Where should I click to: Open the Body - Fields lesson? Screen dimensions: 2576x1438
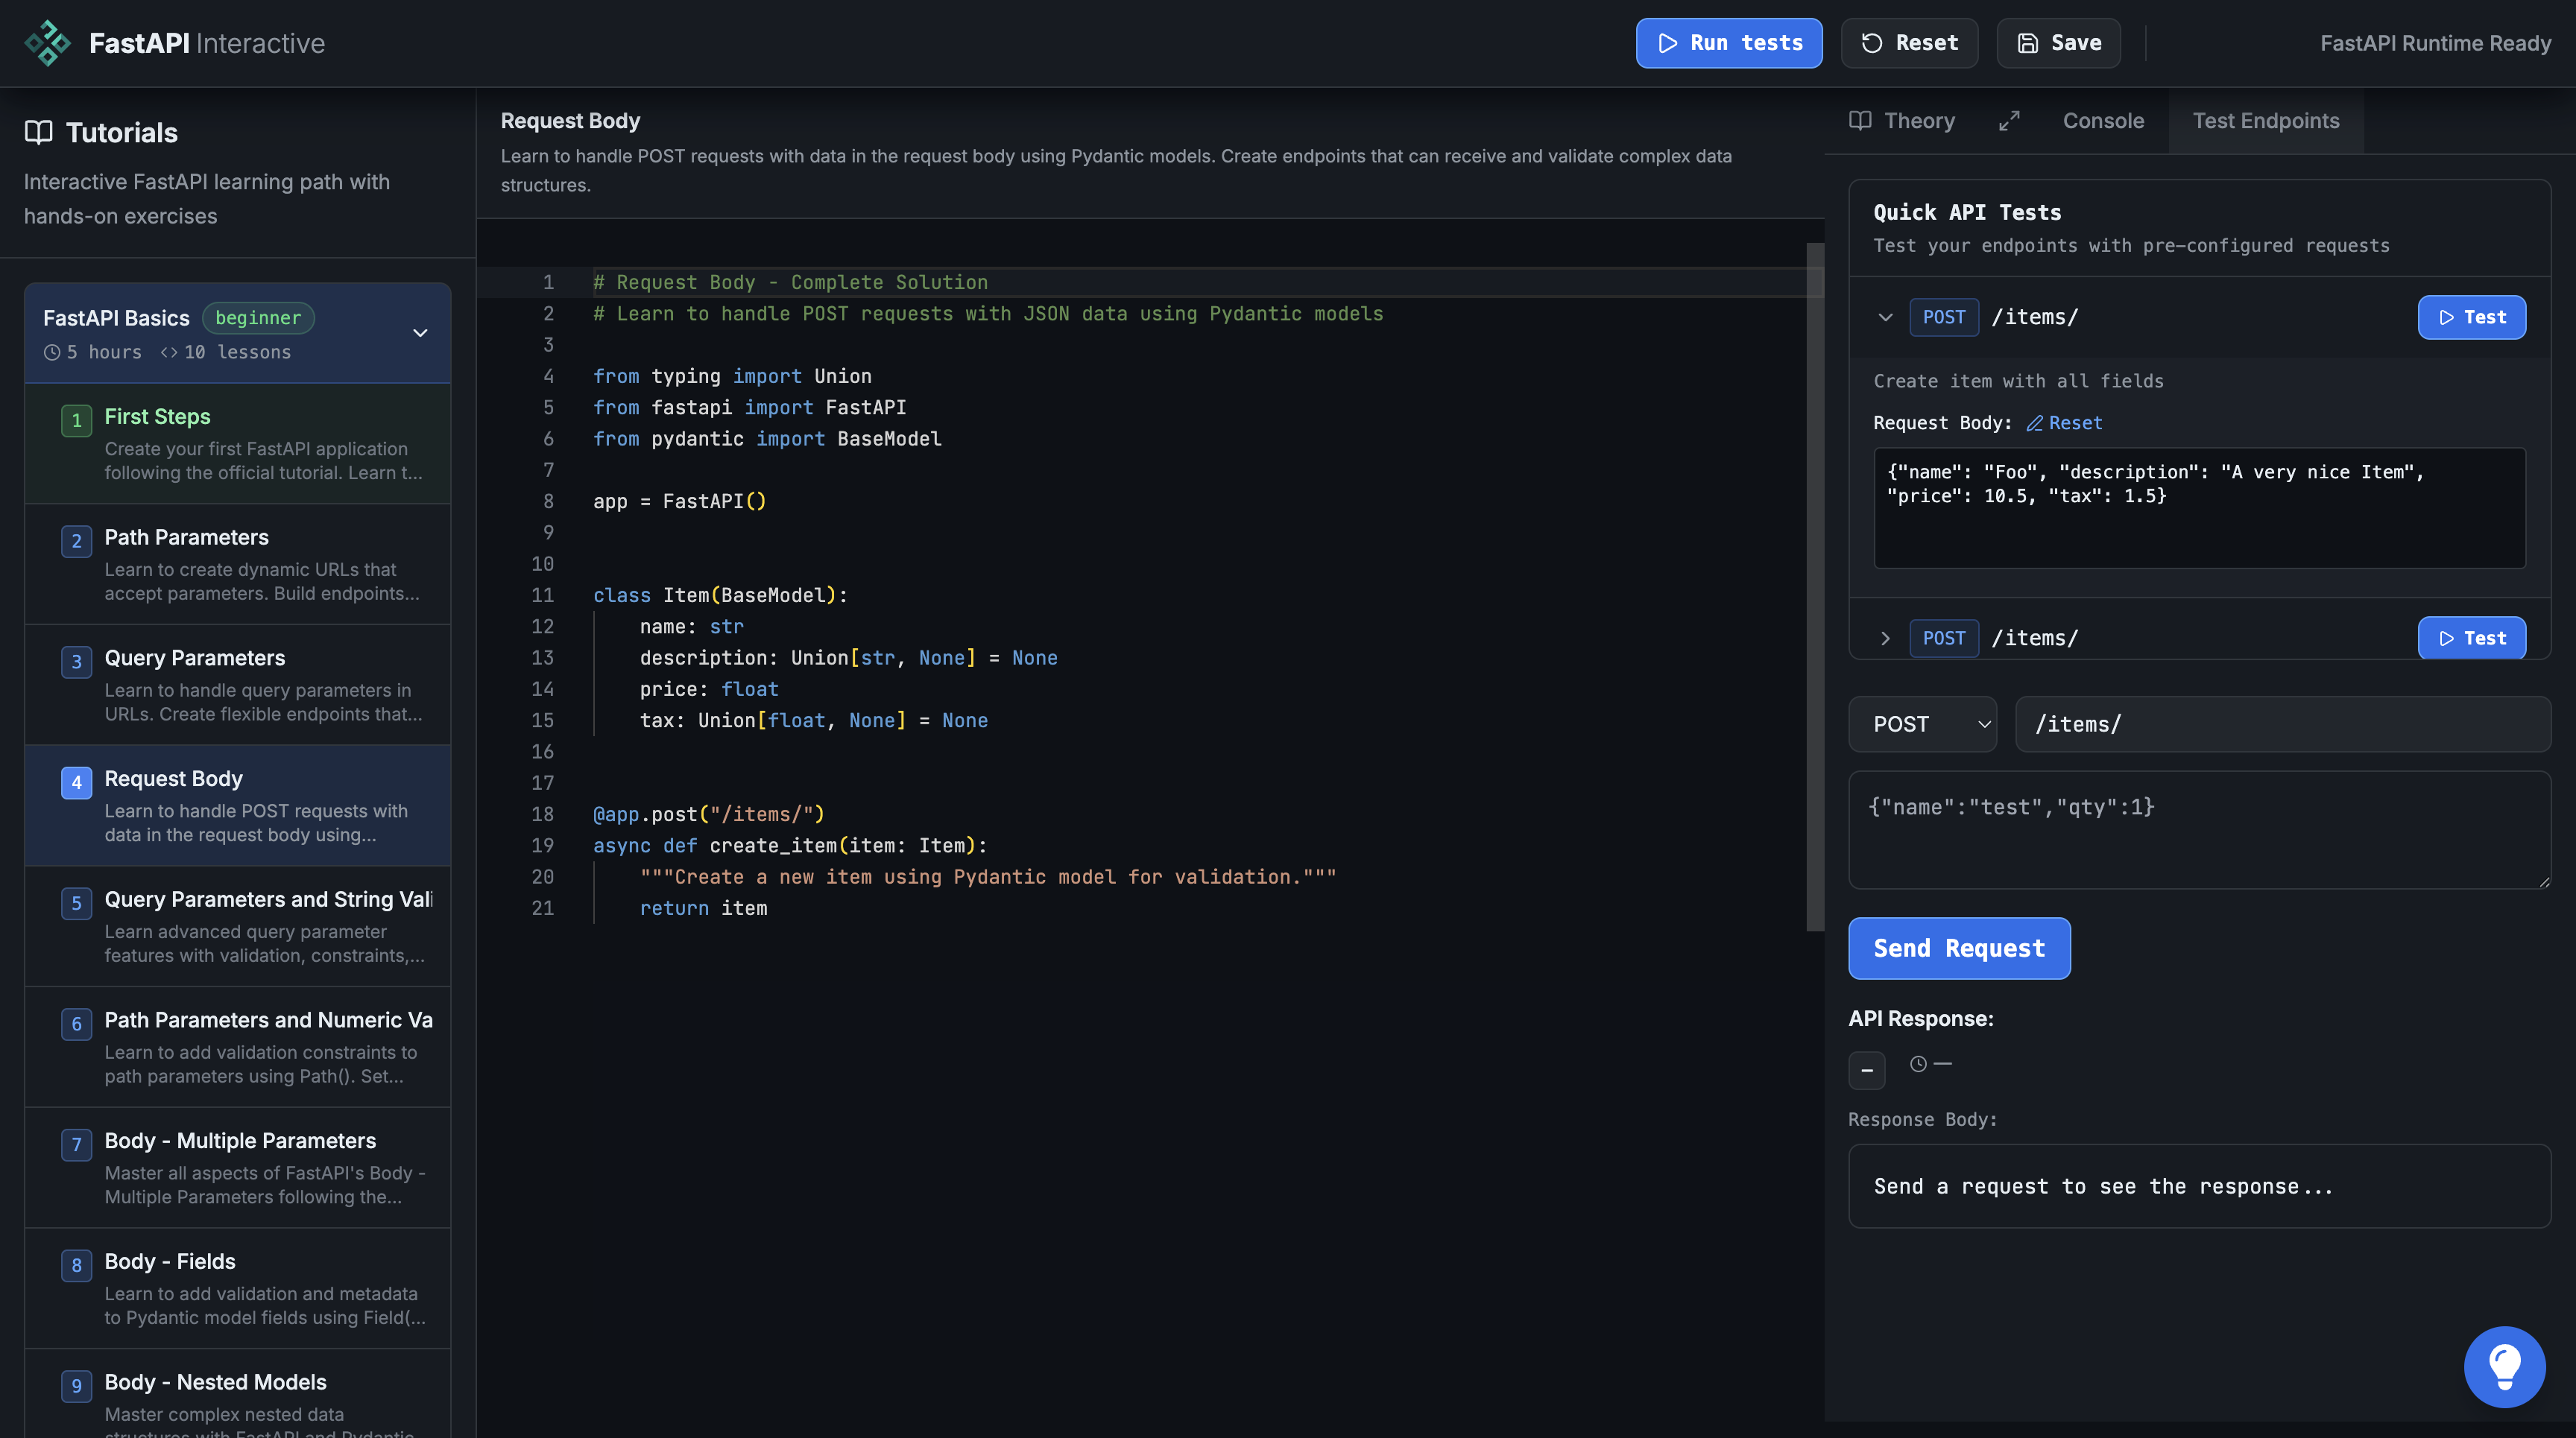click(238, 1288)
